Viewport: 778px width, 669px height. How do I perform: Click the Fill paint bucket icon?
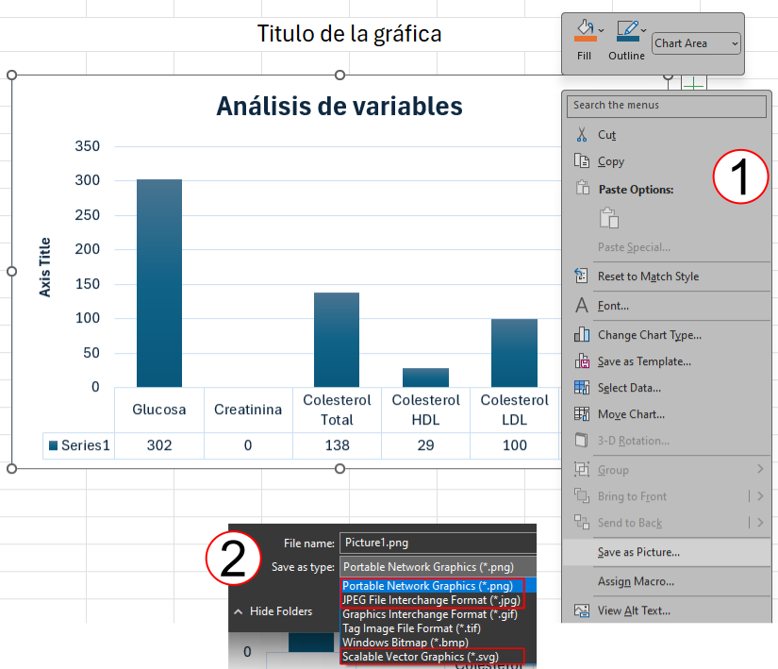584,31
